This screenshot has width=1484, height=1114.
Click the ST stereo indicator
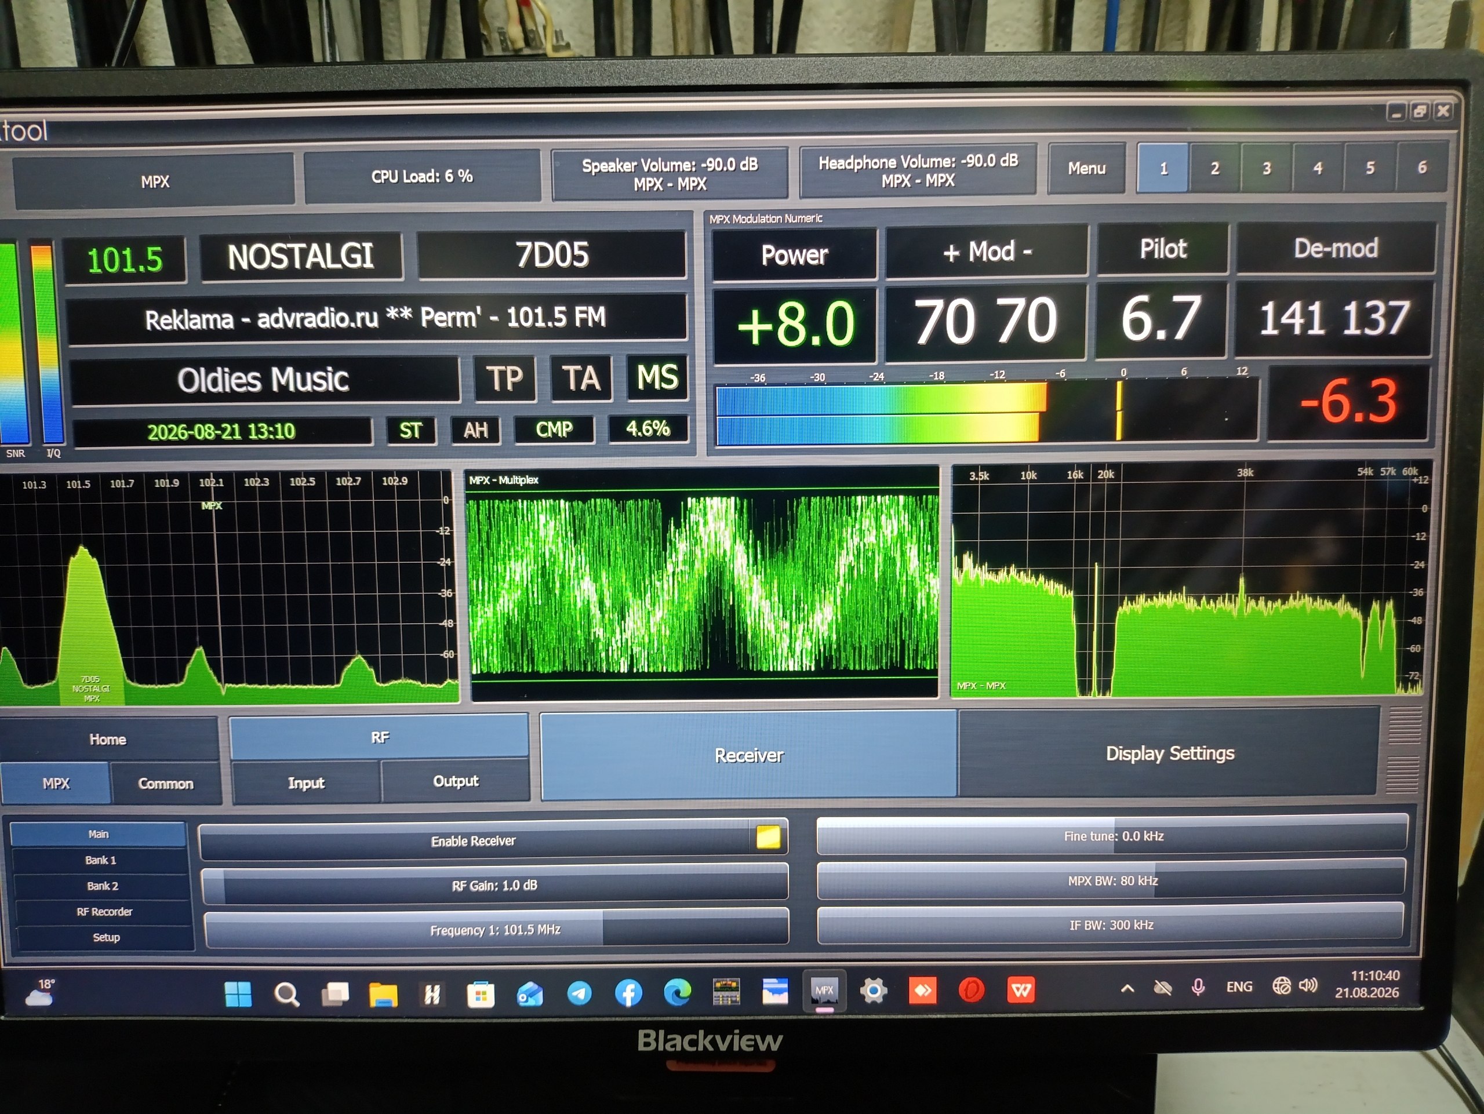pos(410,430)
